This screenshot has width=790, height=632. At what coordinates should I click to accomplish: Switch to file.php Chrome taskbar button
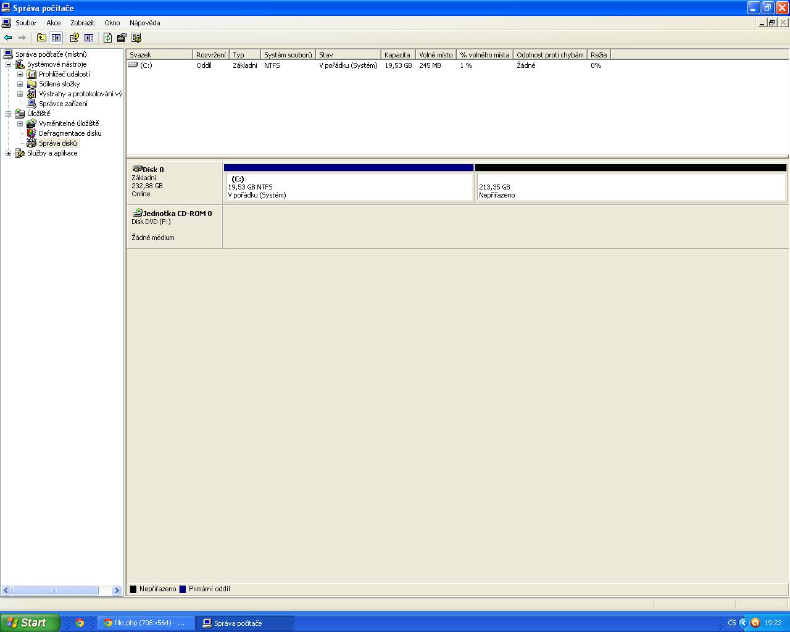click(x=146, y=623)
